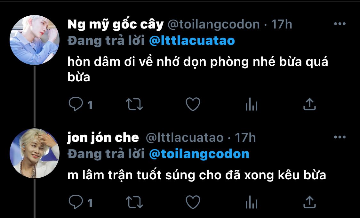Open the tweet text about tuốt súng

197,176
